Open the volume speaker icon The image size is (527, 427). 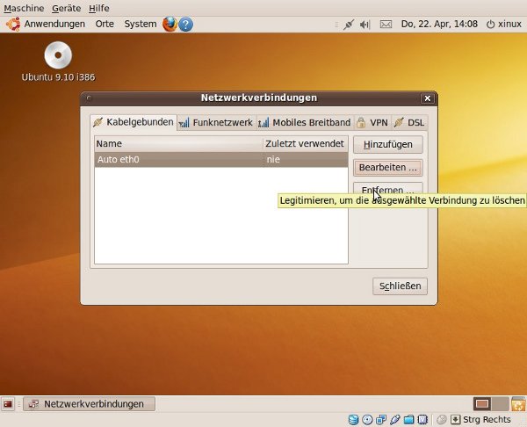pyautogui.click(x=365, y=24)
